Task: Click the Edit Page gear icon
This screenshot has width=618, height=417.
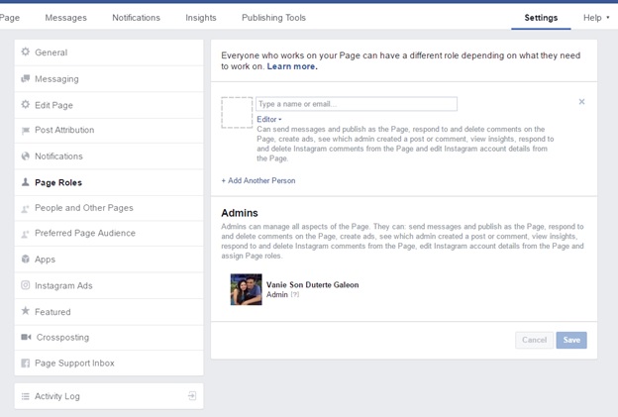Action: tap(26, 104)
